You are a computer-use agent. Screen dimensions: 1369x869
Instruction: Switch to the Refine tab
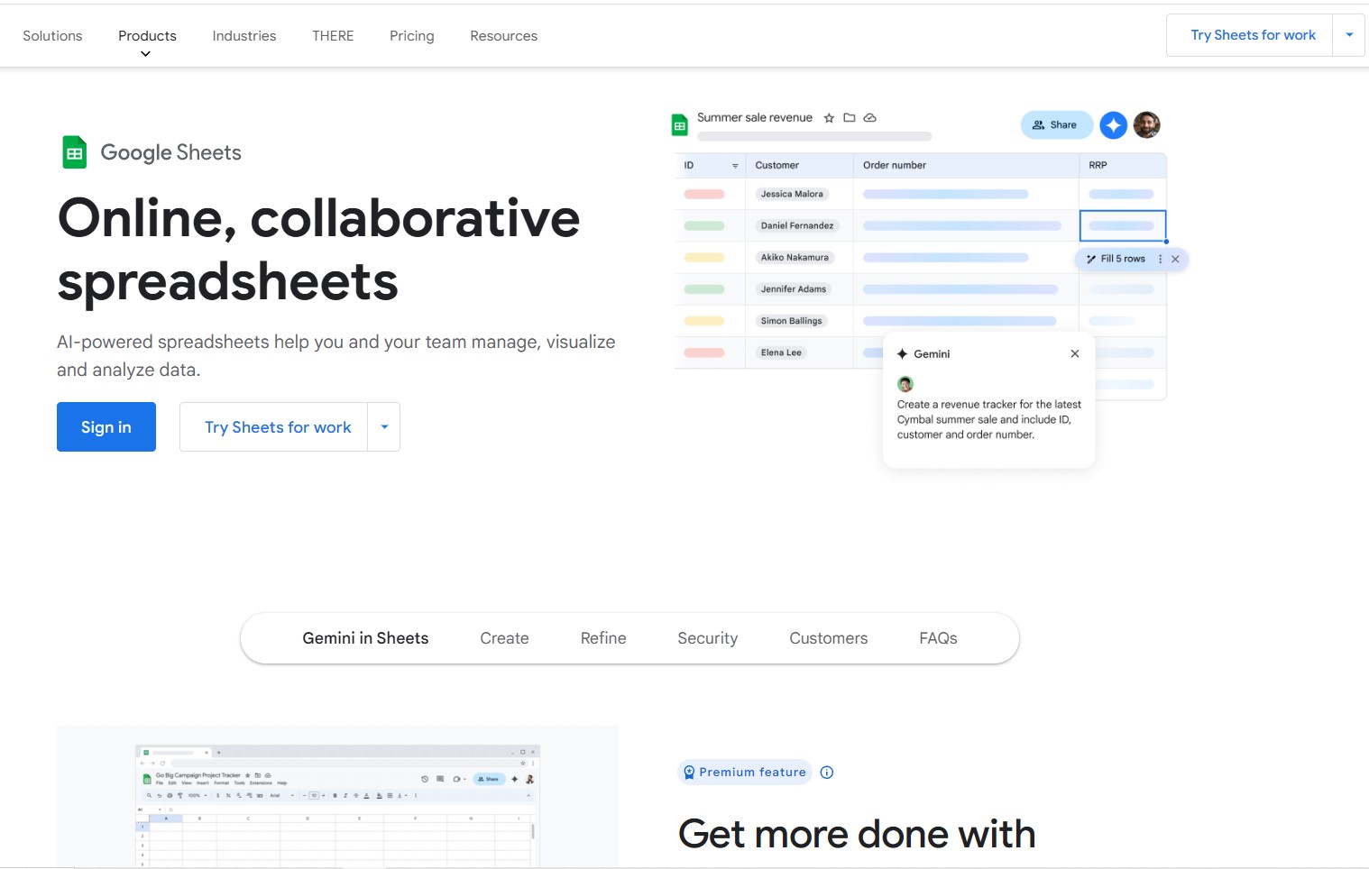603,638
